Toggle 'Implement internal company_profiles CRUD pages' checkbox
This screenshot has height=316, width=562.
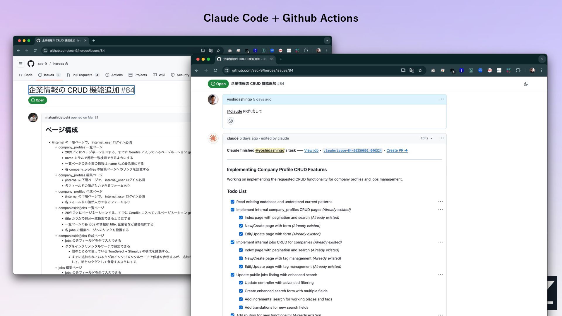tap(232, 210)
